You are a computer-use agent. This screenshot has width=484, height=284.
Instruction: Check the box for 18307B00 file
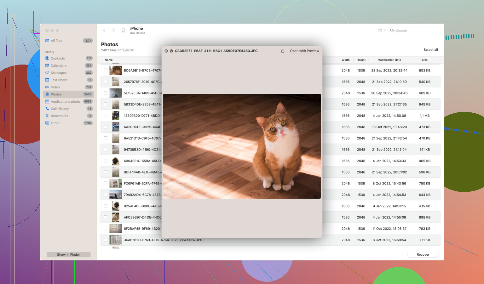pyautogui.click(x=106, y=116)
